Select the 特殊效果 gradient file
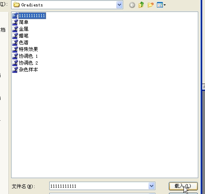Image resolution: width=205 pixels, height=194 pixels. [25, 49]
